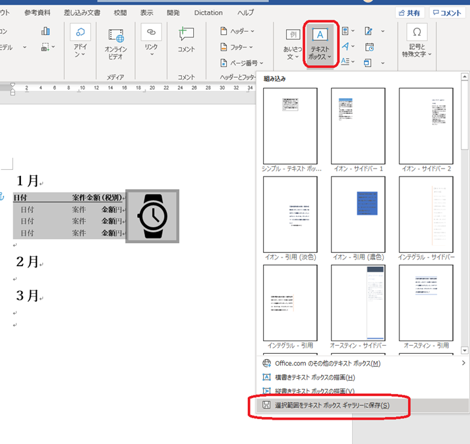The image size is (470, 444).
Task: Select 選択範囲をテキスト ボックス ギャラリーに保存
Action: coord(363,405)
